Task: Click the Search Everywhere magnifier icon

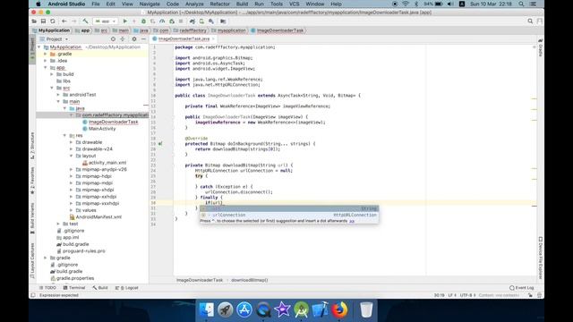Action: point(530,21)
